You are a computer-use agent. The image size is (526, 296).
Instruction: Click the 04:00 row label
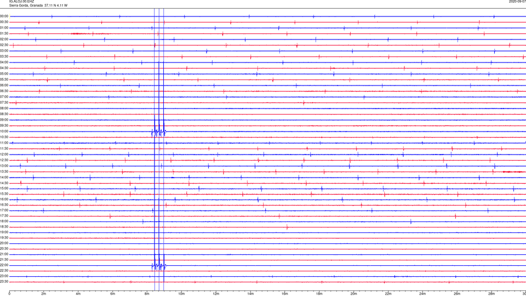pyautogui.click(x=4, y=62)
